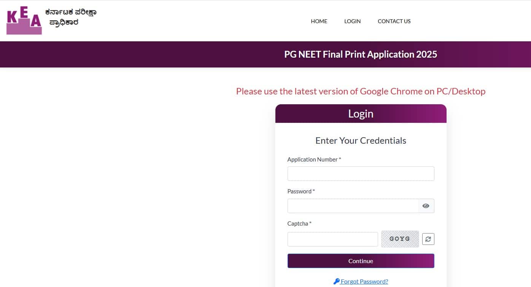The width and height of the screenshot is (531, 287).
Task: Click the Login panel header
Action: 361,113
